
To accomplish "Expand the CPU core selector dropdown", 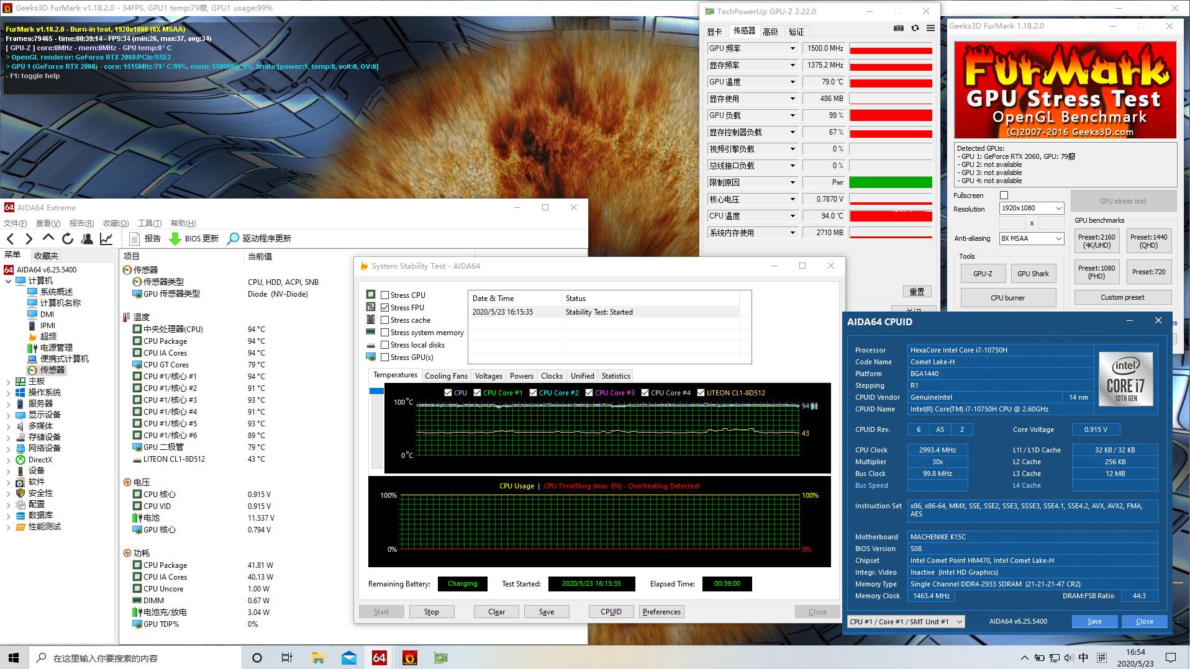I will 906,621.
